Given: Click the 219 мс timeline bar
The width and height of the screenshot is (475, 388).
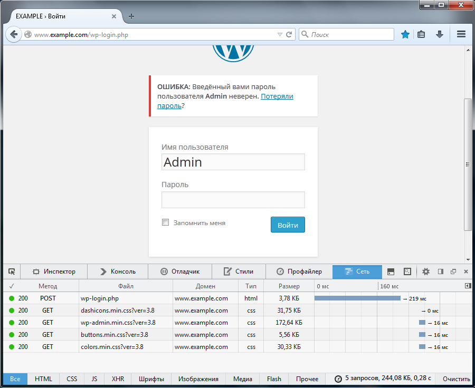Looking at the screenshot, I should click(357, 298).
